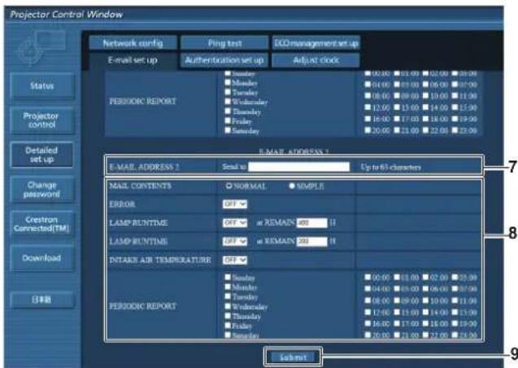Check Friday in upper periodic report
This screenshot has height=368, width=518.
click(x=228, y=121)
